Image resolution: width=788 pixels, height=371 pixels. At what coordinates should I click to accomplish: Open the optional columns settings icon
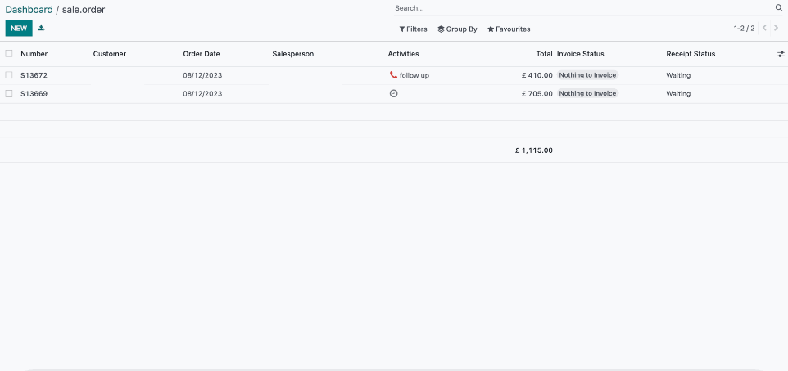point(781,54)
